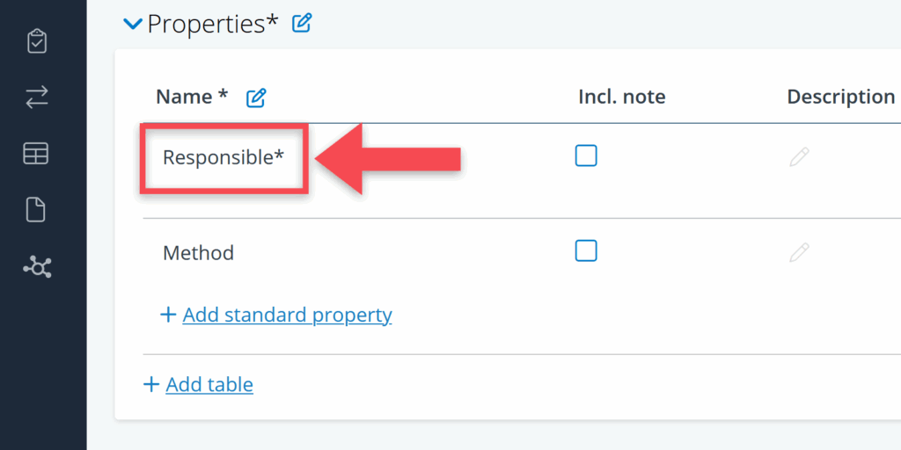This screenshot has width=901, height=450.
Task: Click edit icon next to Name column
Action: tap(256, 98)
